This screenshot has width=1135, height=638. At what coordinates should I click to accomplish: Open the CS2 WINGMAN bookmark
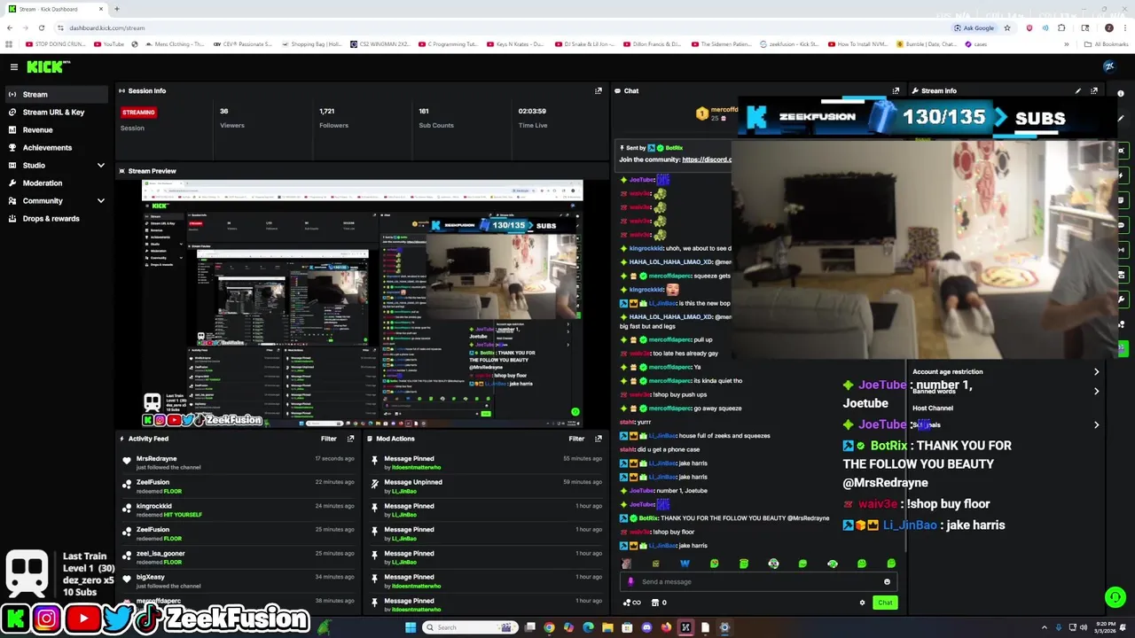(380, 44)
